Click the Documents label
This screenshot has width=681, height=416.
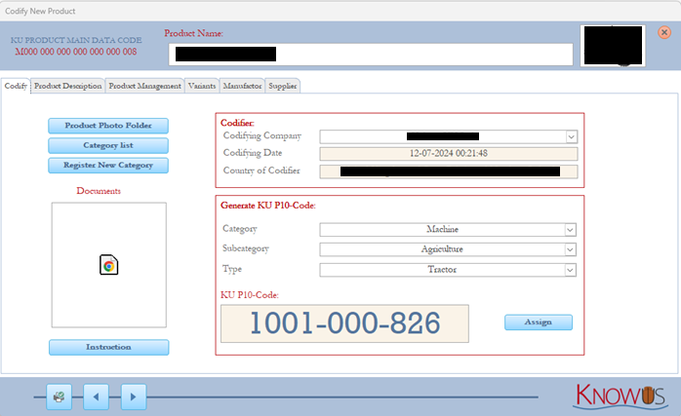(99, 191)
